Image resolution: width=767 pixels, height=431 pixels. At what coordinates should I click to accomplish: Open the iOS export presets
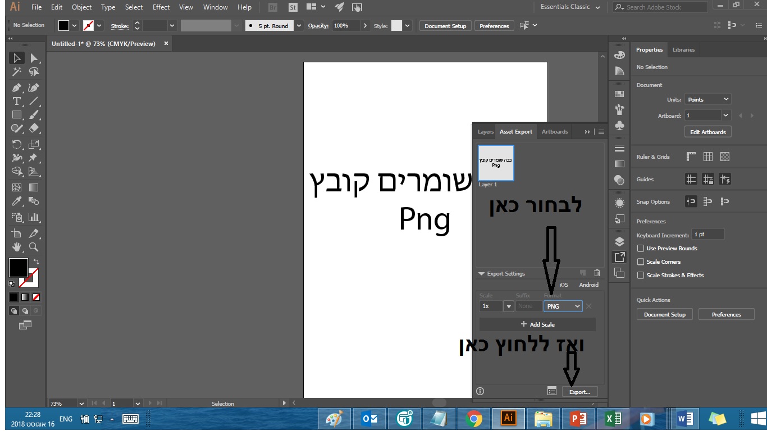coord(563,285)
